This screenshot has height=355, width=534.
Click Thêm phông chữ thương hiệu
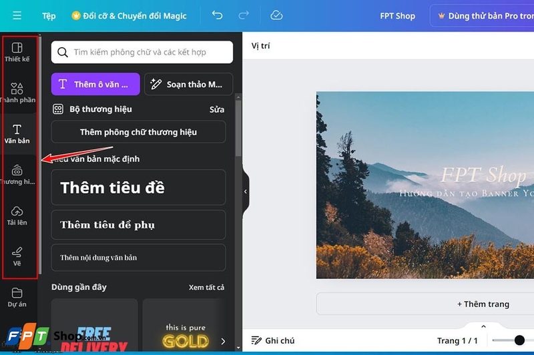138,132
